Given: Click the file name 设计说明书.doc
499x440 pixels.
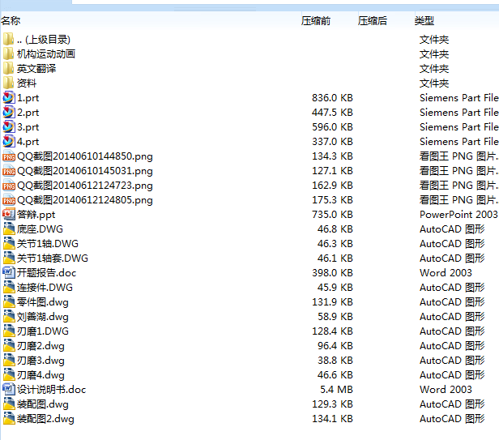Looking at the screenshot, I should coord(51,390).
